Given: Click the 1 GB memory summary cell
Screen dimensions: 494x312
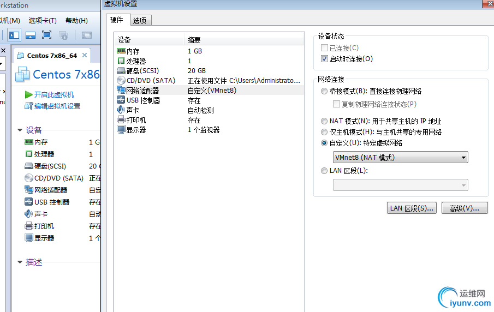Looking at the screenshot, I should (x=195, y=51).
